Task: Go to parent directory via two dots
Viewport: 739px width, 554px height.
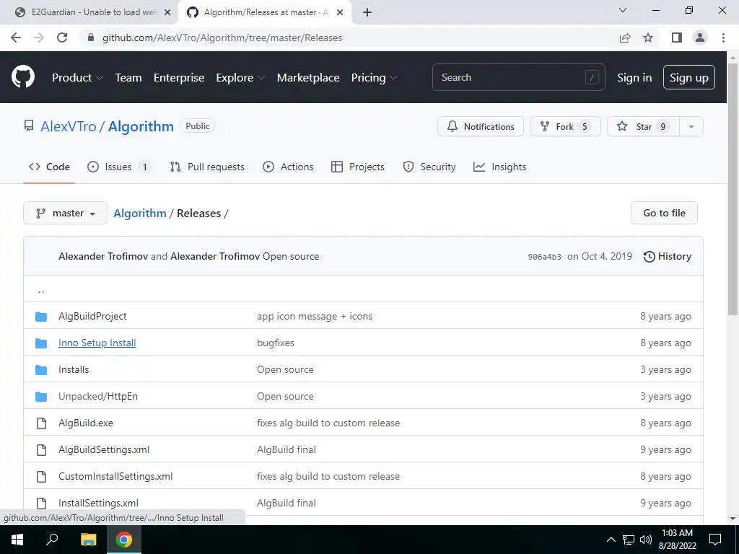Action: (x=41, y=290)
